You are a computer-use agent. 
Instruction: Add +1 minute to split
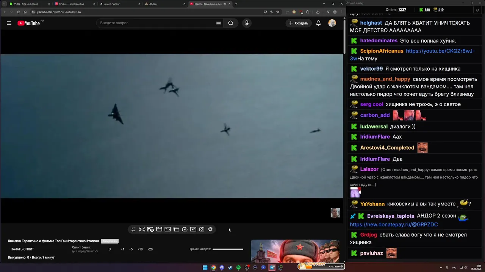click(x=122, y=249)
